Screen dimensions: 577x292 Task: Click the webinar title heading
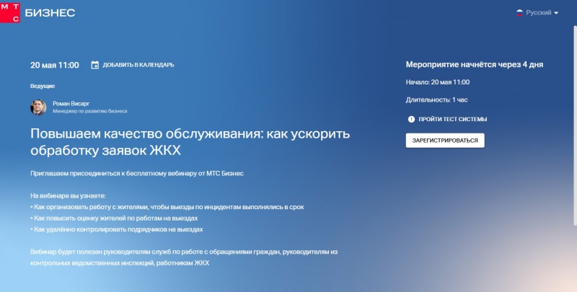point(190,141)
